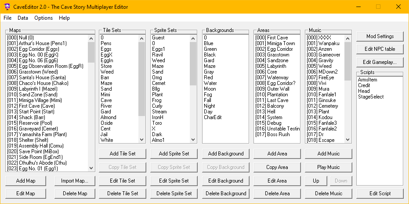
Task: Click Delete Background button
Action: (226, 193)
